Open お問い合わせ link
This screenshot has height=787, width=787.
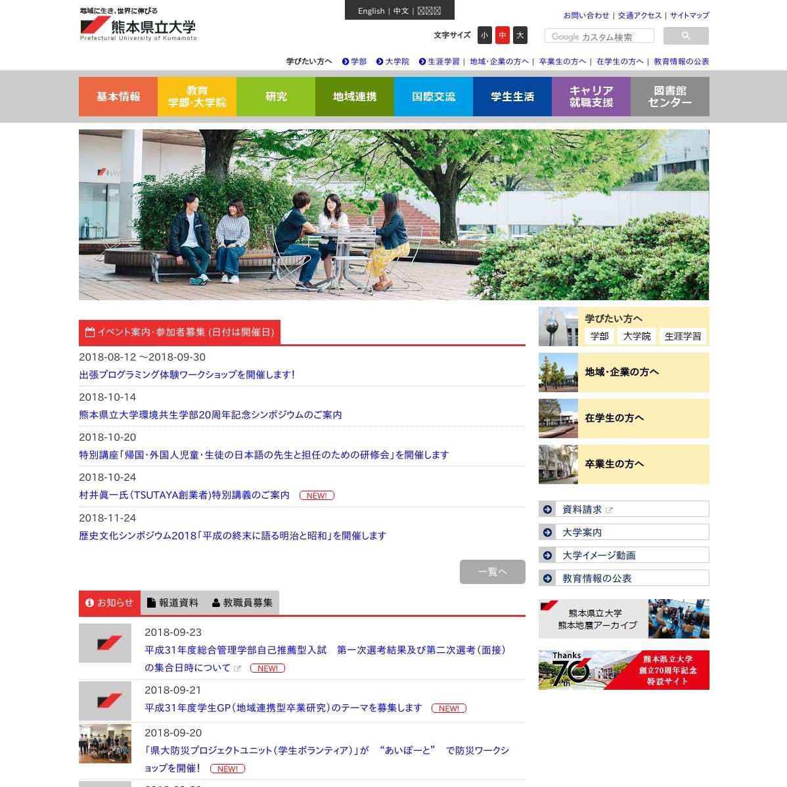tap(586, 16)
